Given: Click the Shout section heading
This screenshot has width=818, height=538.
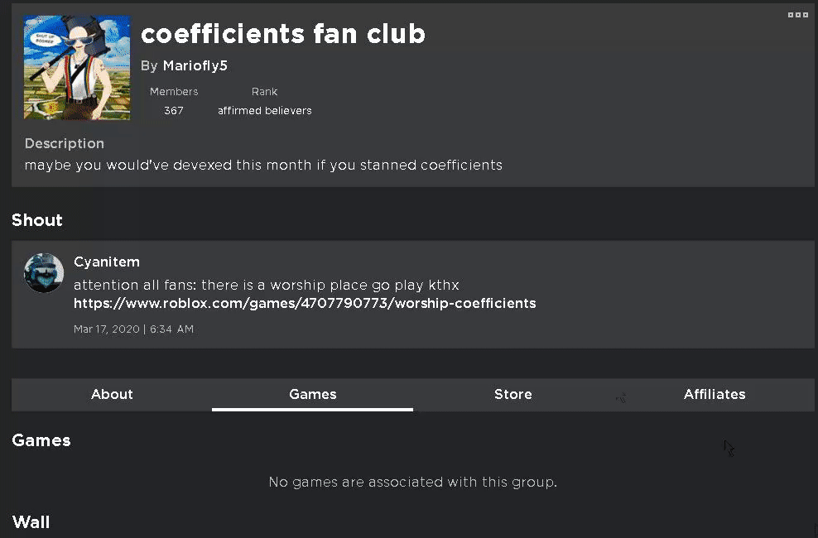Looking at the screenshot, I should pyautogui.click(x=37, y=219).
